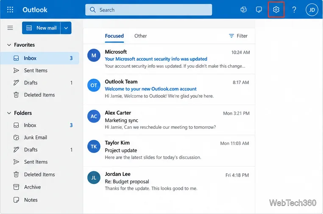Open the 'Re: Budget proposal' email

point(169,181)
